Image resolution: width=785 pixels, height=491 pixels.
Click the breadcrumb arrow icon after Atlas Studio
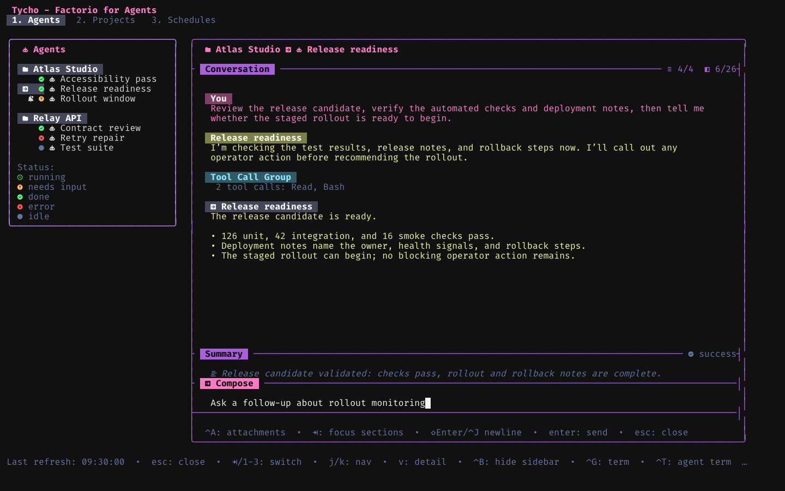point(288,50)
